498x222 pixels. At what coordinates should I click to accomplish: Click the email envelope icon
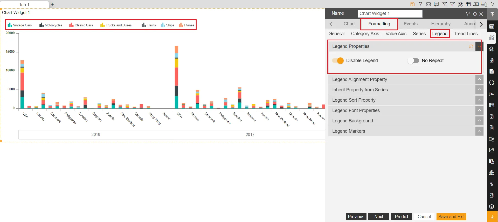pos(428,4)
